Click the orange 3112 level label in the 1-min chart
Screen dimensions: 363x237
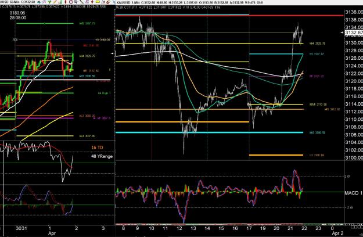pos(332,109)
